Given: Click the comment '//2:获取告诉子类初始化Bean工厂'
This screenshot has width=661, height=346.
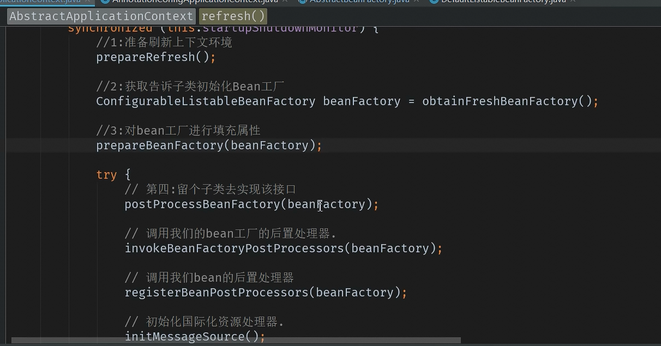Looking at the screenshot, I should pyautogui.click(x=190, y=87).
